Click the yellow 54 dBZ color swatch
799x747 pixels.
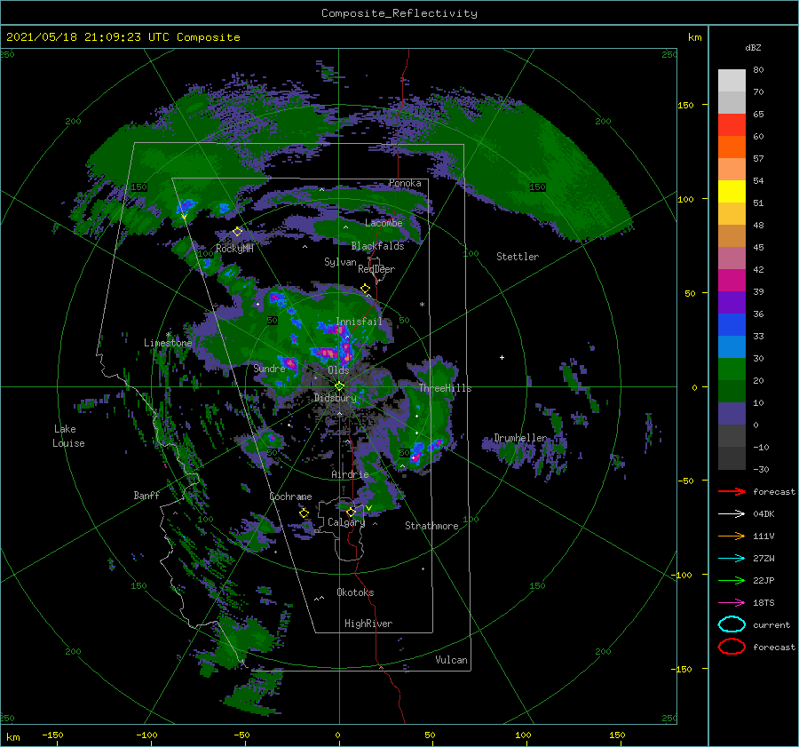pos(732,191)
